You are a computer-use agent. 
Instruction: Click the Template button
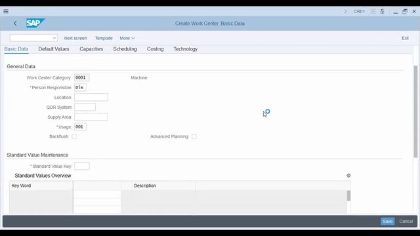tap(104, 38)
